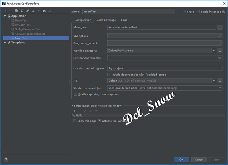Click the OK button
The height and width of the screenshot is (165, 228).
pyautogui.click(x=181, y=159)
